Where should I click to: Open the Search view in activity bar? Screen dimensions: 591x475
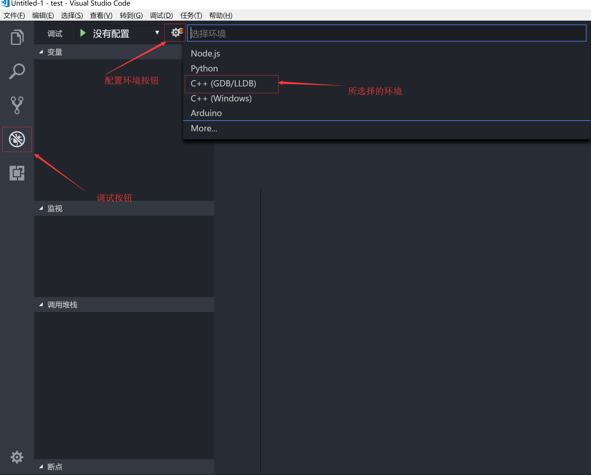pyautogui.click(x=17, y=71)
